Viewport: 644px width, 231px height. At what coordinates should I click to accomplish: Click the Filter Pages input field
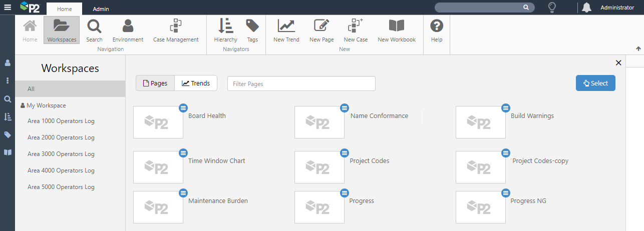(x=301, y=84)
